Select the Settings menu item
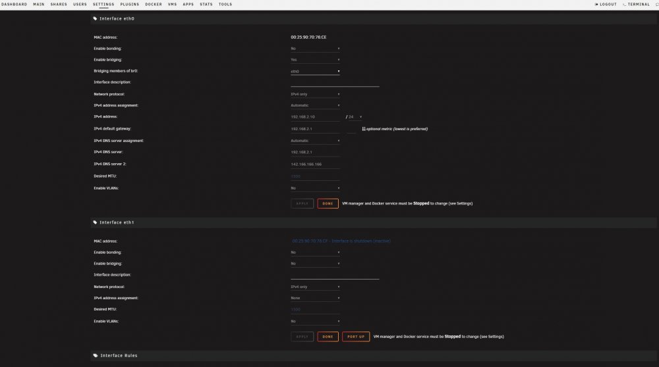Image resolution: width=659 pixels, height=367 pixels. click(x=103, y=4)
